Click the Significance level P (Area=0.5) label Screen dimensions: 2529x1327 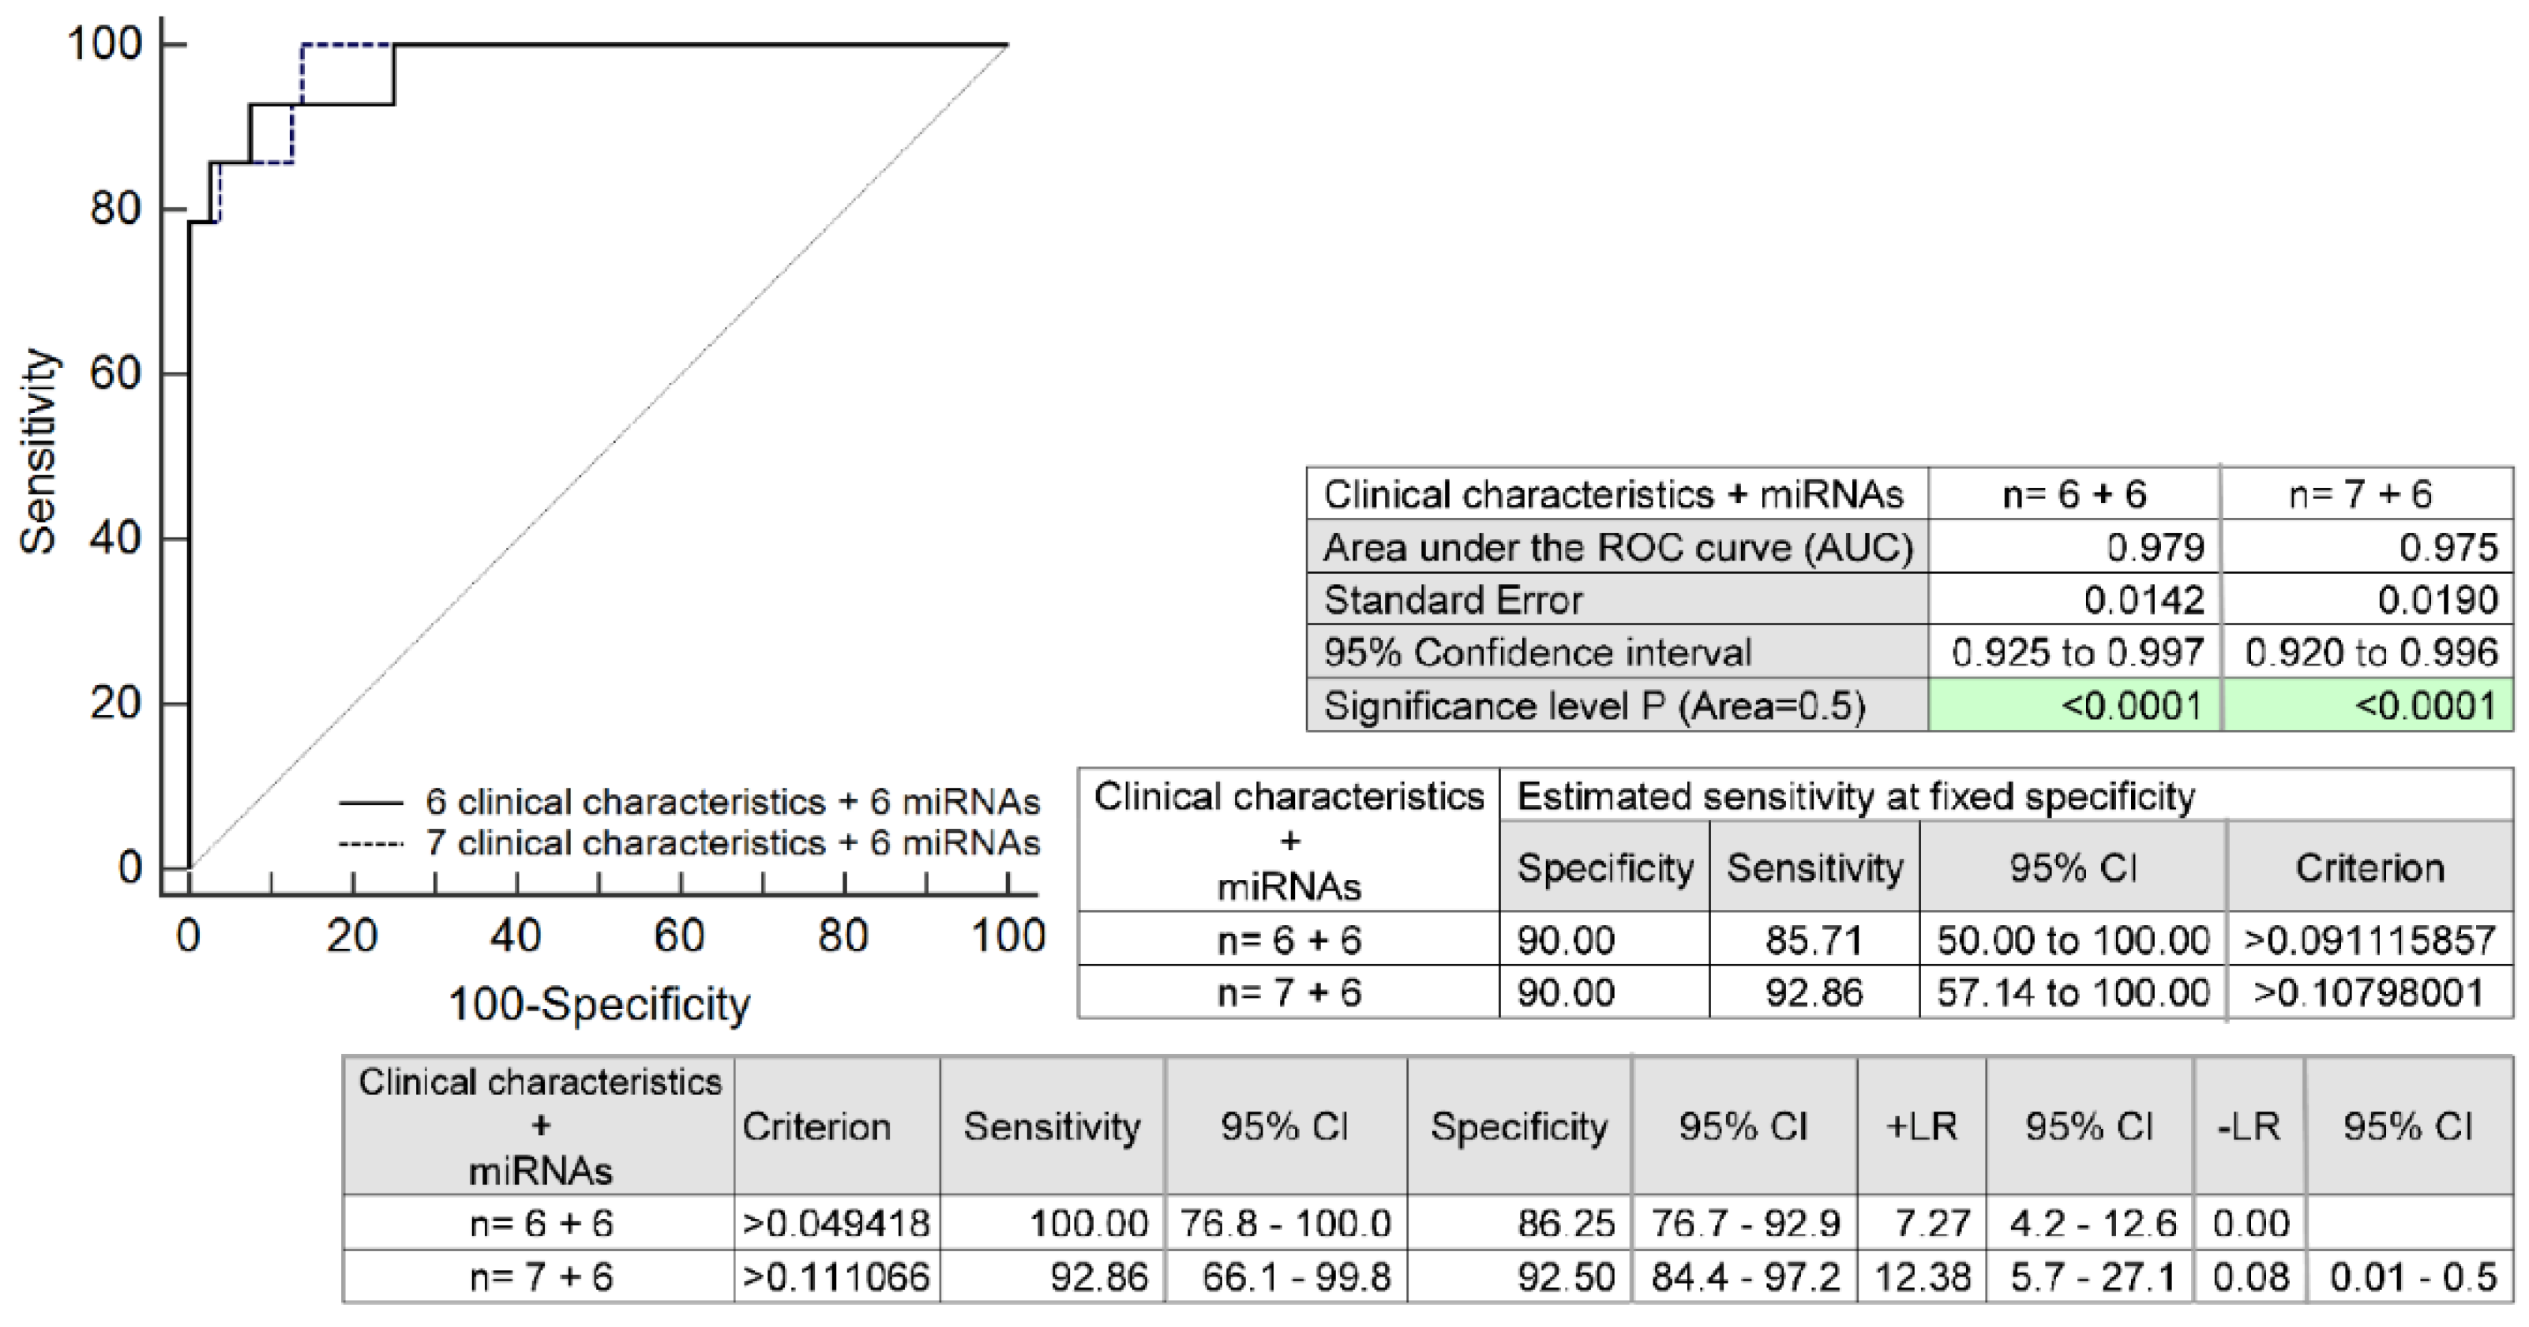(x=1593, y=706)
